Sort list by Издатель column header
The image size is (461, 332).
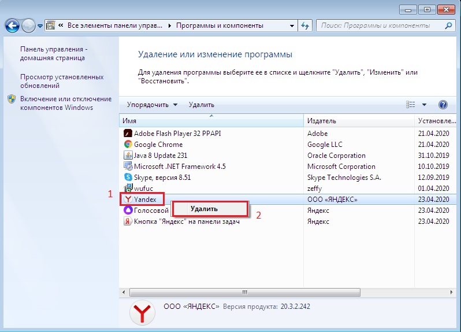(359, 121)
